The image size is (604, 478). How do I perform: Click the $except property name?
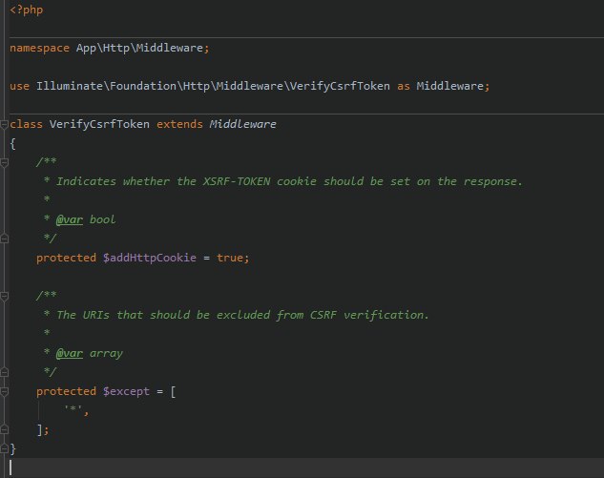(x=126, y=391)
